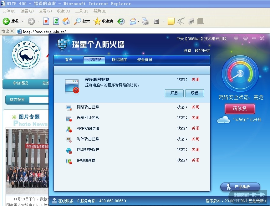Open the 文件(F) menu
The height and width of the screenshot is (206, 270).
9,11
